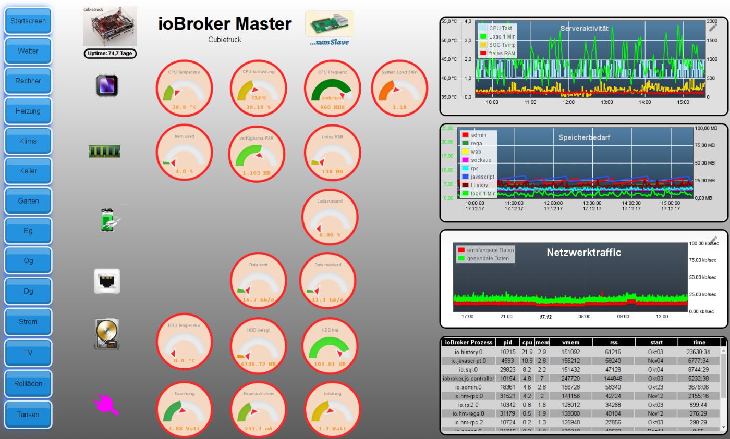Toggle gesendete Daten series in legend
The height and width of the screenshot is (439, 730).
pos(484,258)
